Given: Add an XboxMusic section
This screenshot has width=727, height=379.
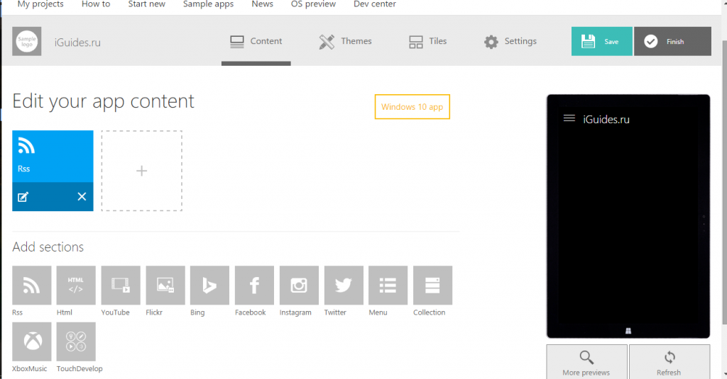Looking at the screenshot, I should tap(31, 341).
